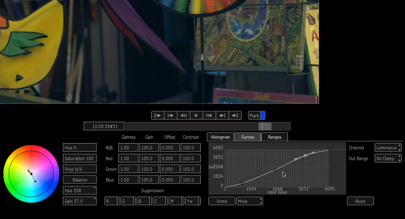The image size is (405, 219).
Task: Toggle red suppression R button
Action: [x=112, y=201]
